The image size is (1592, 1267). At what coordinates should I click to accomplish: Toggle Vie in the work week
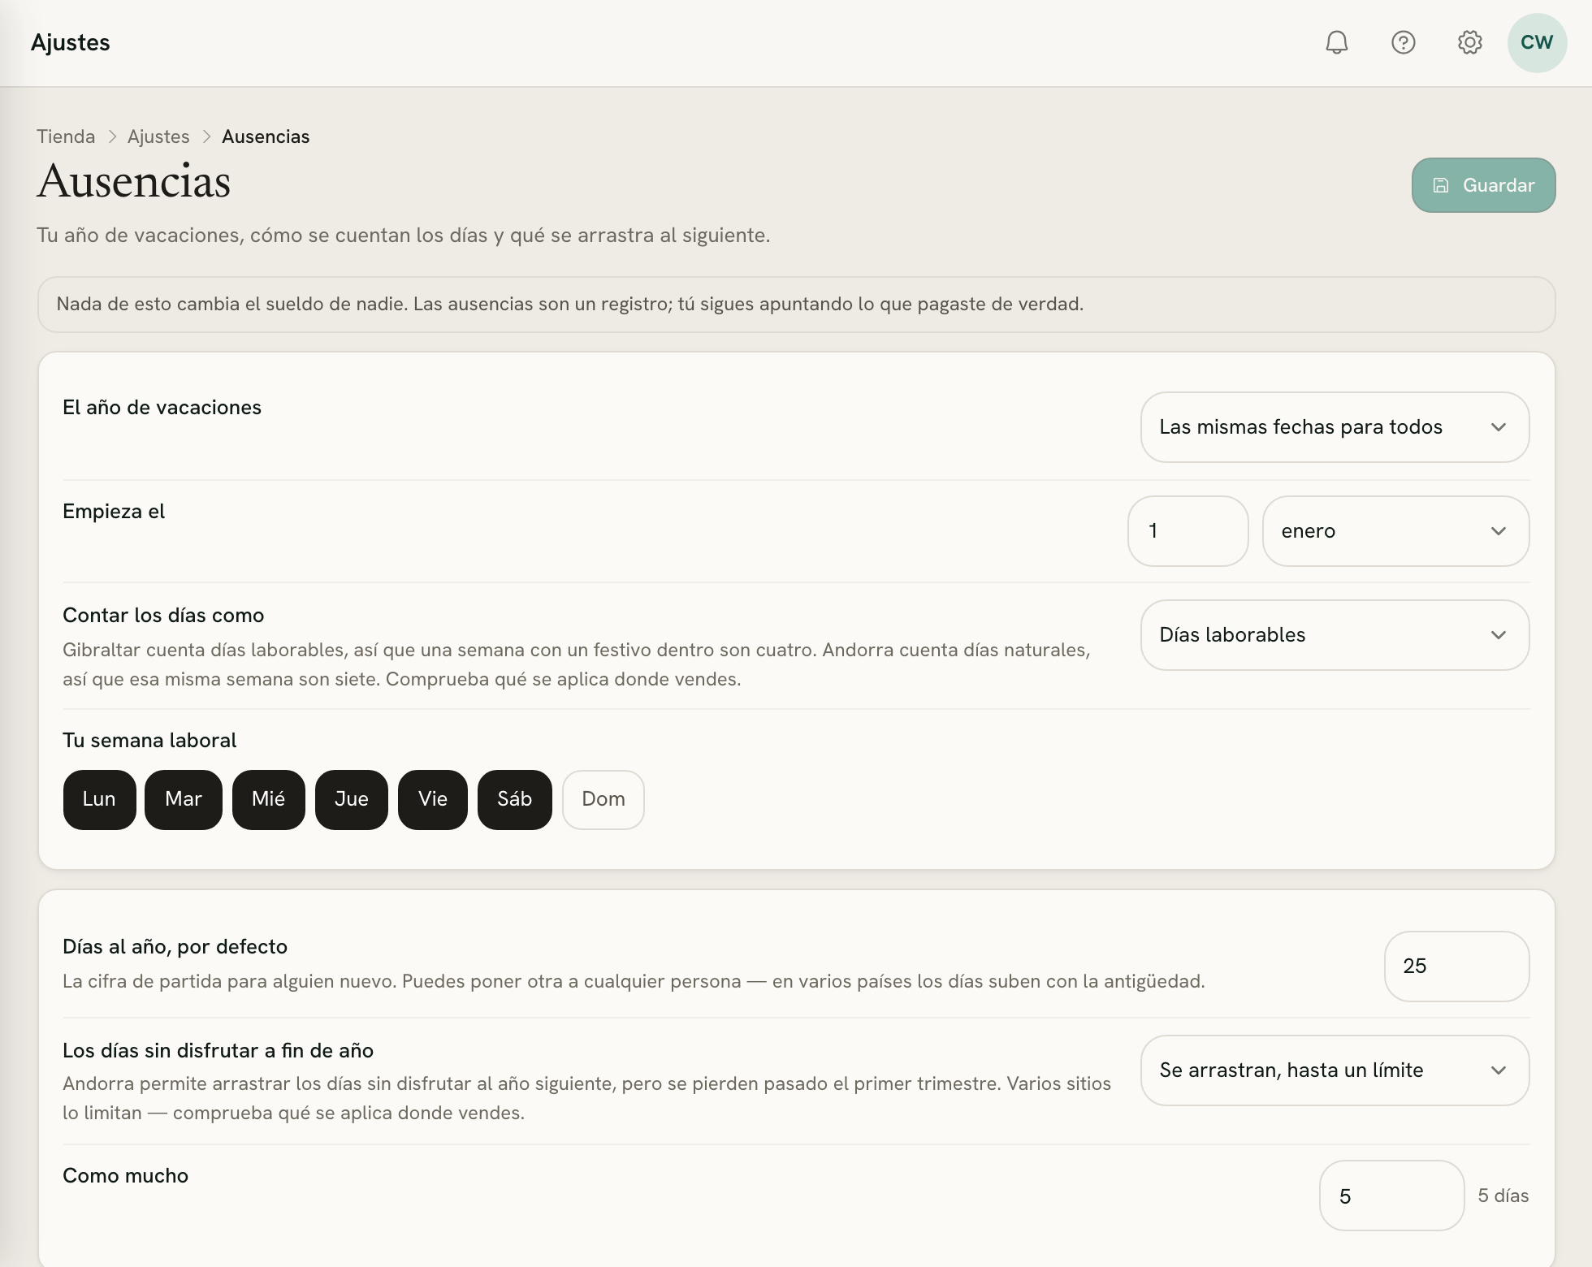tap(433, 799)
